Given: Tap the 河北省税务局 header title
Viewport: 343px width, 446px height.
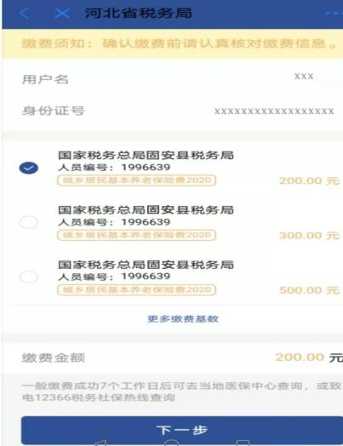Looking at the screenshot, I should coord(138,13).
